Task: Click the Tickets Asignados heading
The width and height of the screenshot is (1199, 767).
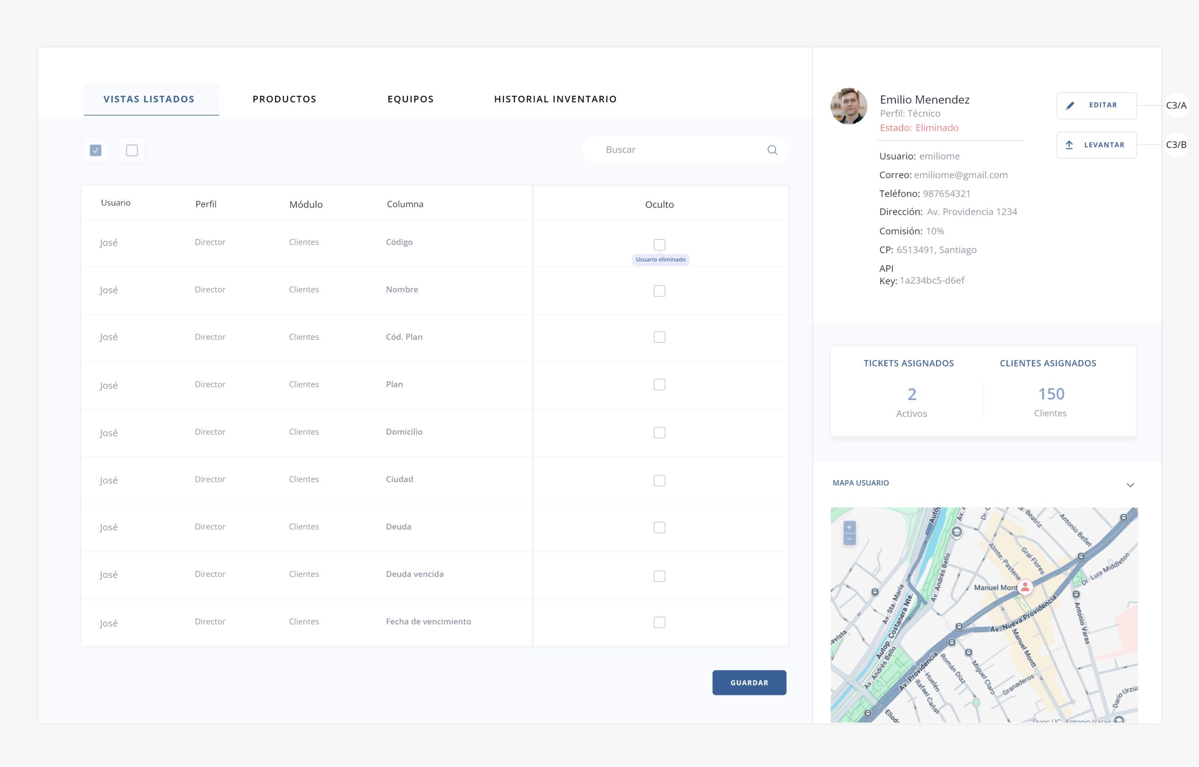Action: 908,363
